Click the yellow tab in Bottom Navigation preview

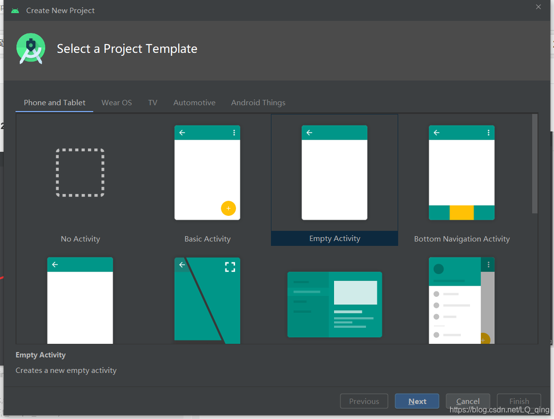pos(461,212)
